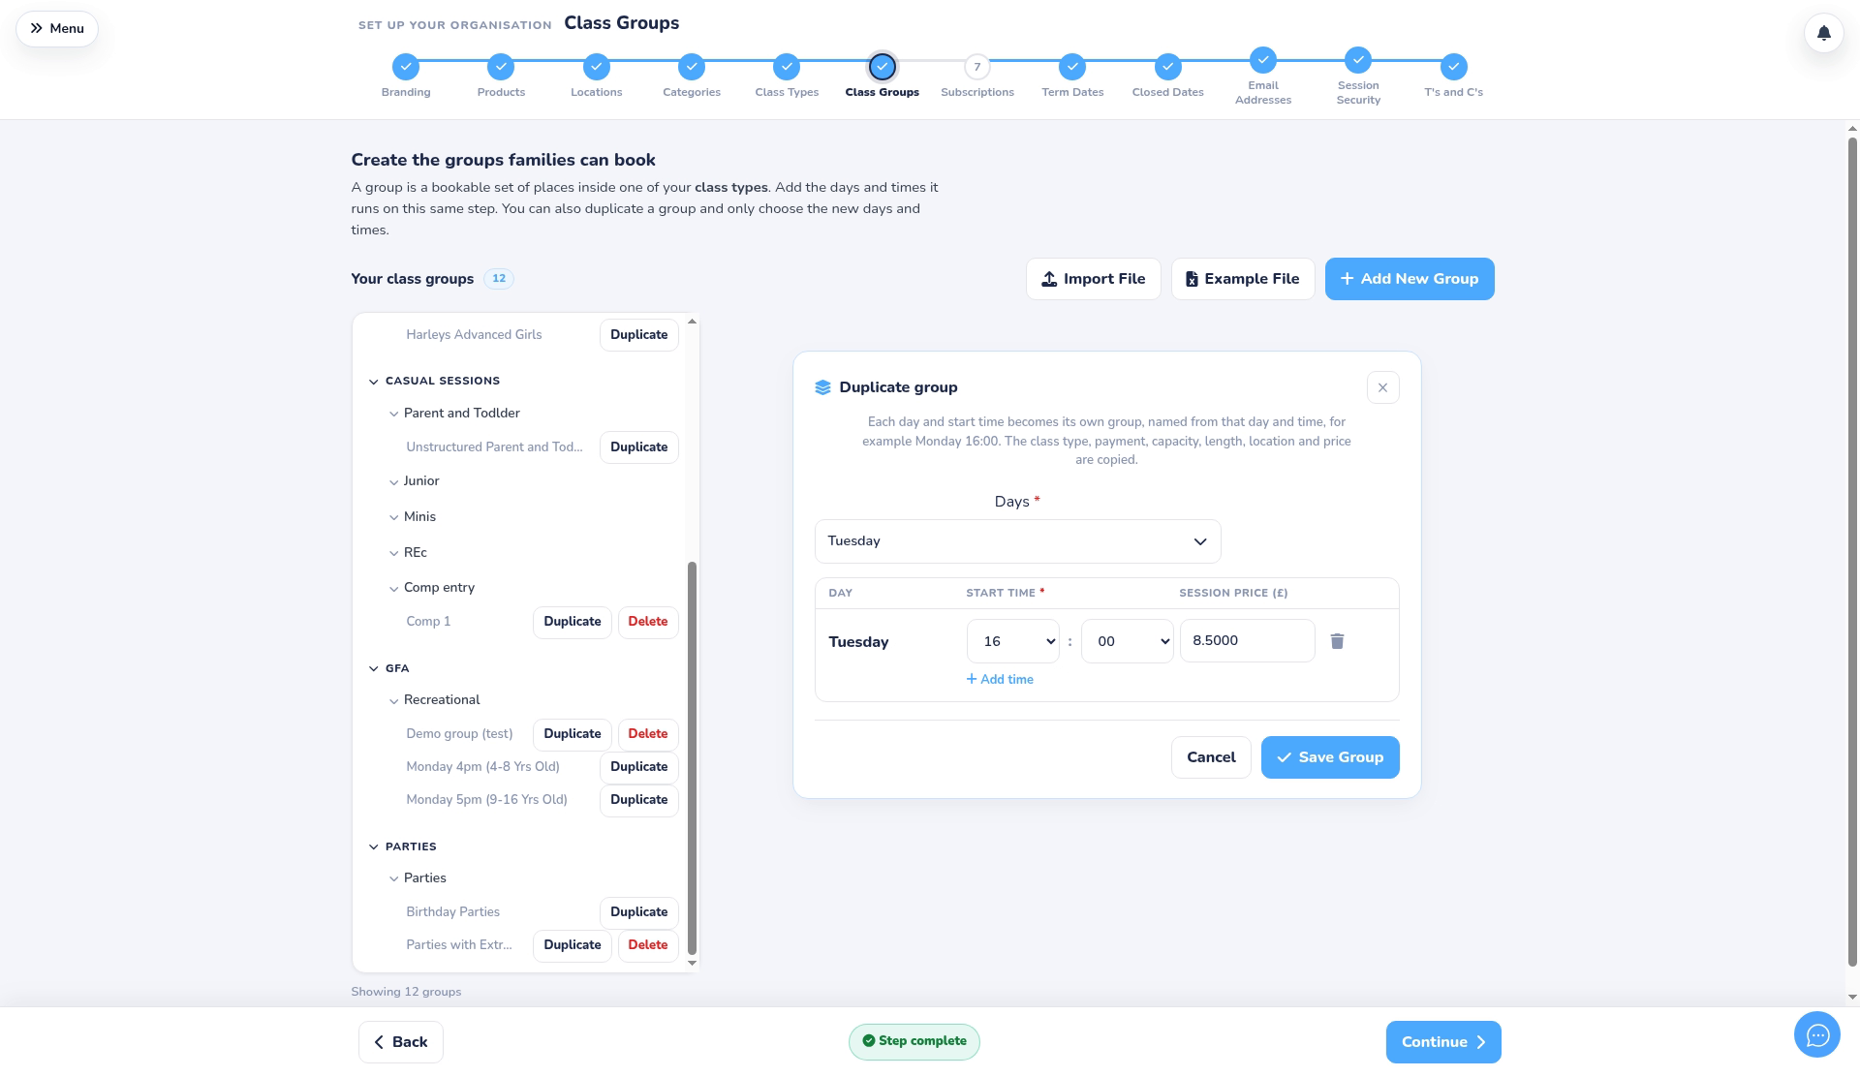Collapse the Comp entry class type

[393, 588]
